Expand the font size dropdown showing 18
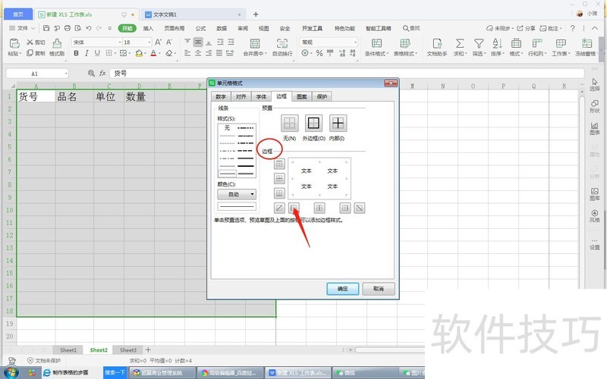This screenshot has height=379, width=607. (x=149, y=42)
